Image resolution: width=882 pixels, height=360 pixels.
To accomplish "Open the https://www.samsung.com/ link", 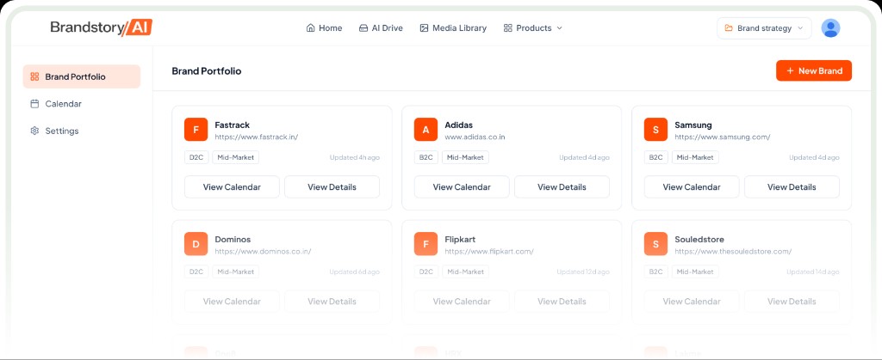I will 723,137.
